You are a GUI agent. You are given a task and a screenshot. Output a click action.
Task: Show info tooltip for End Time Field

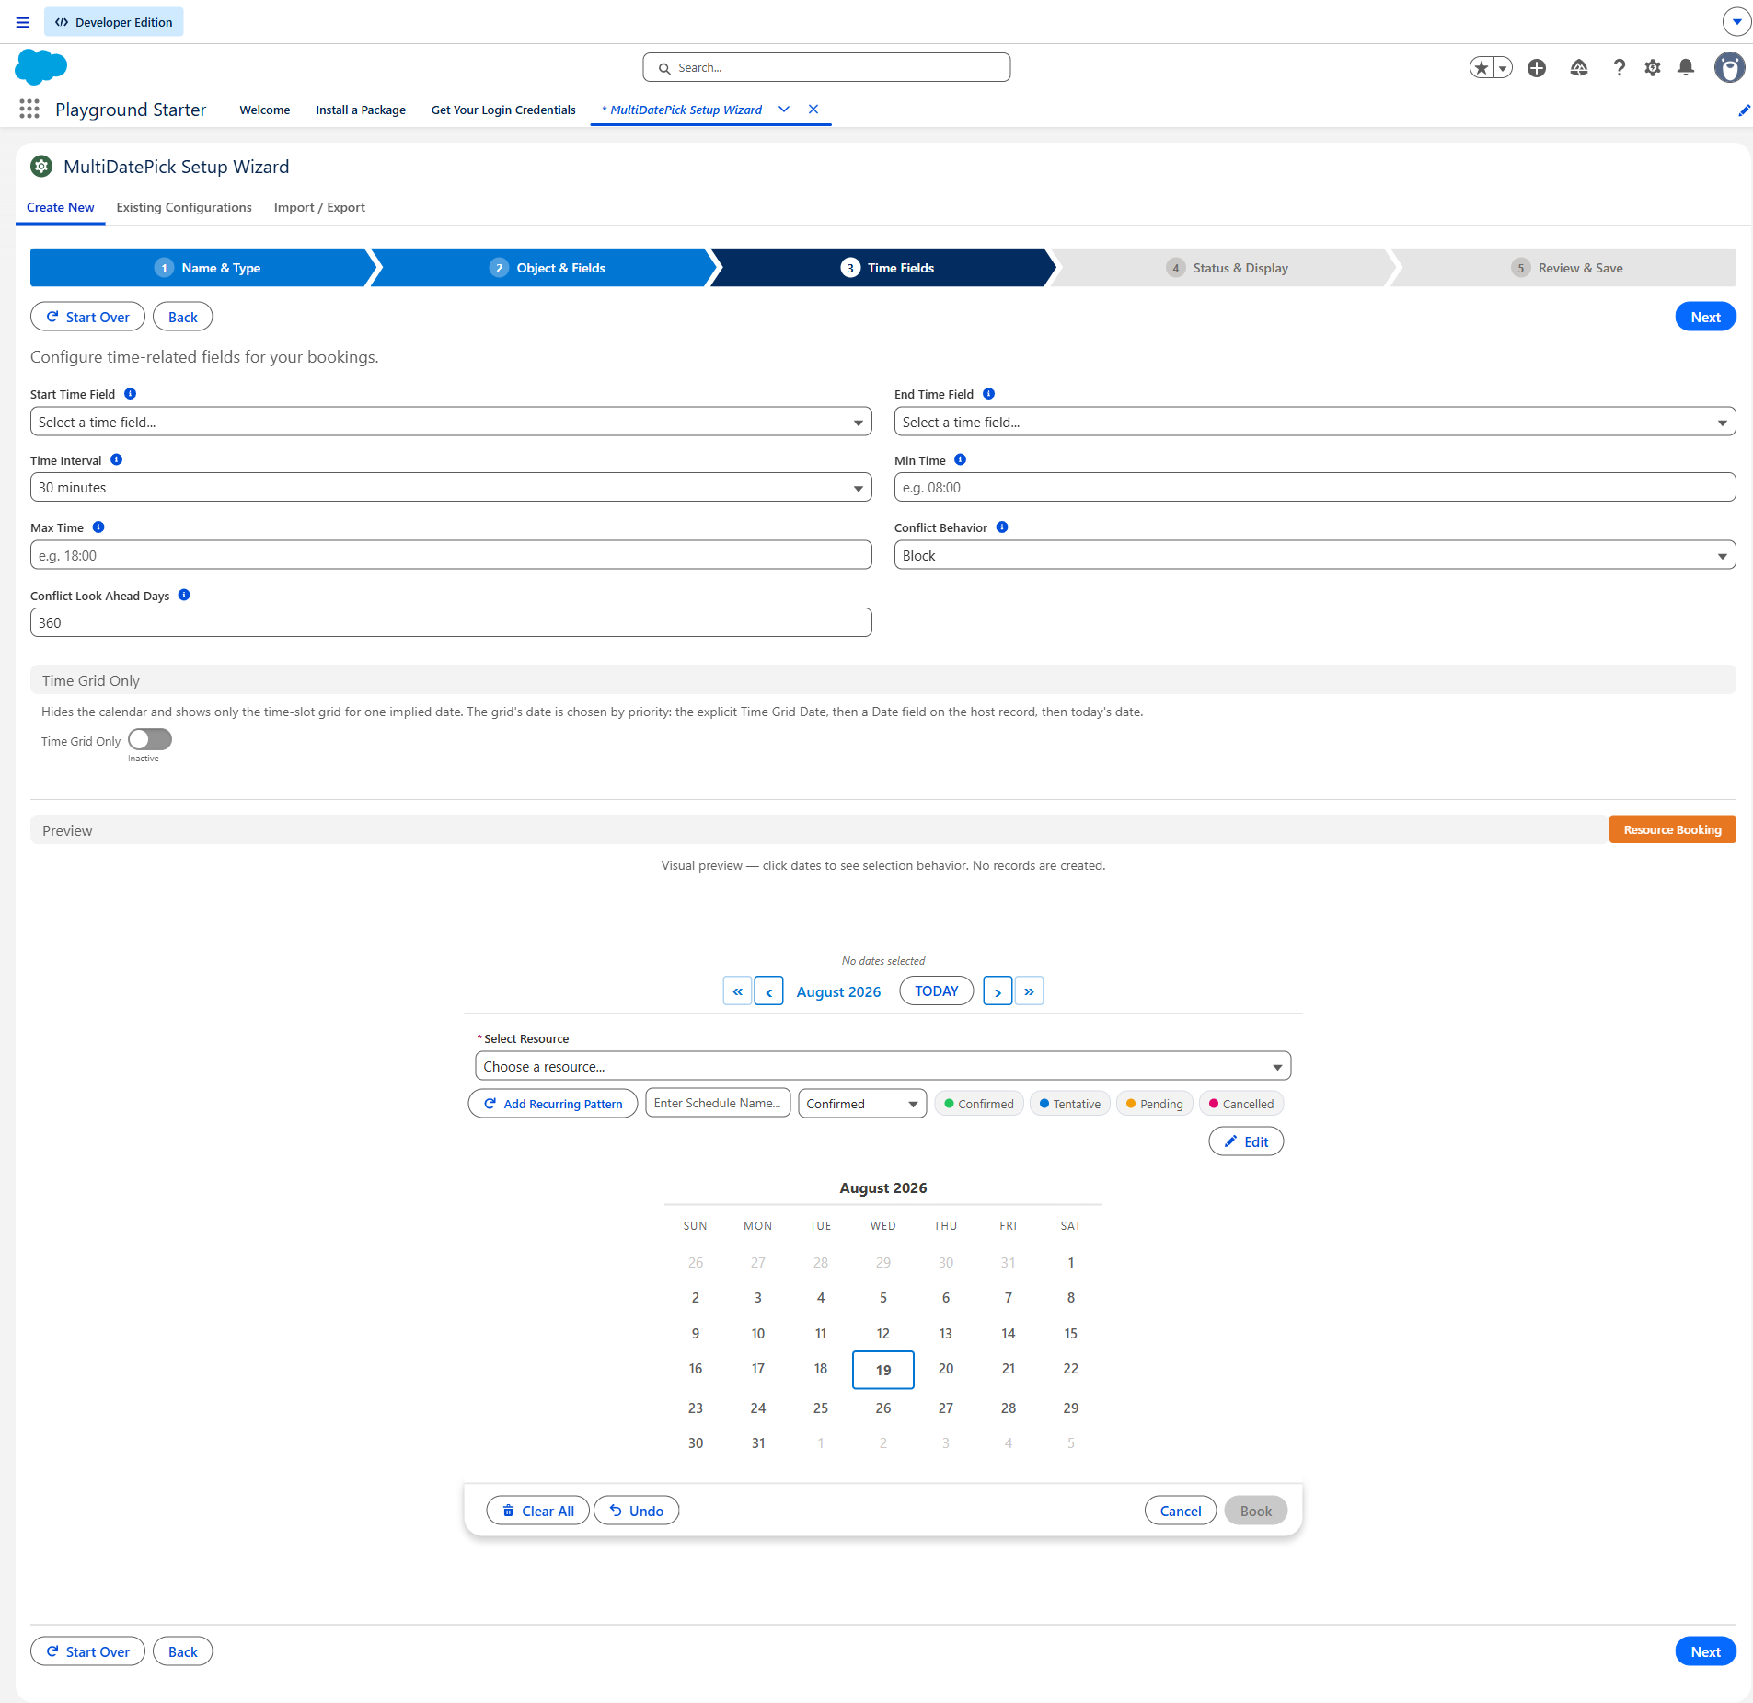coord(989,394)
